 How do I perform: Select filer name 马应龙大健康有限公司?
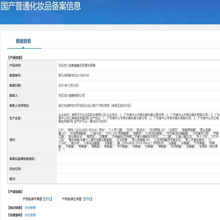[x=71, y=95]
